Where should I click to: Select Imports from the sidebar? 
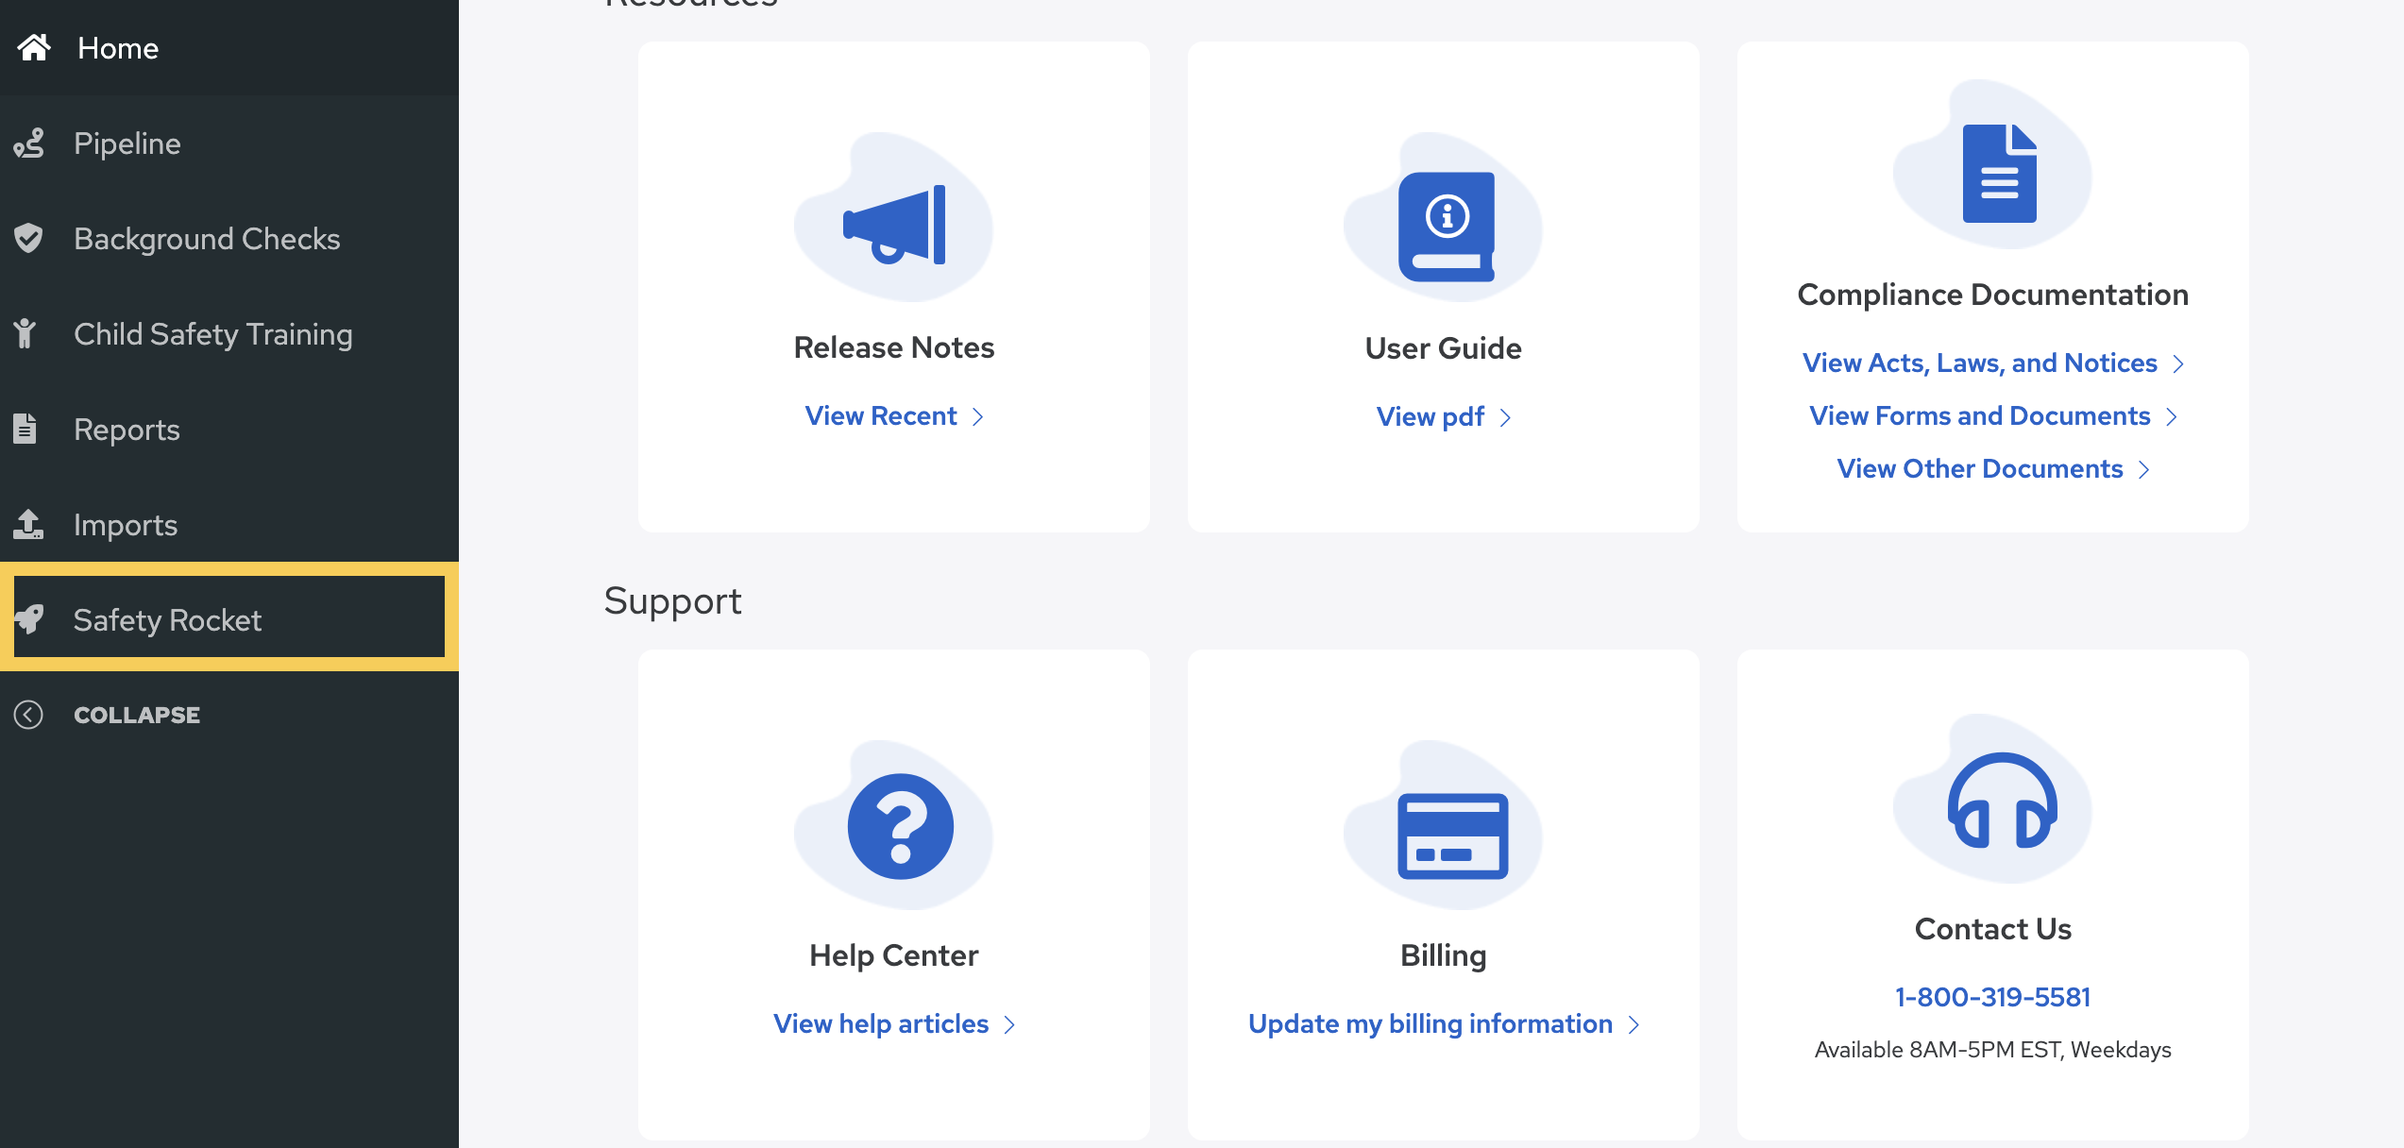229,524
